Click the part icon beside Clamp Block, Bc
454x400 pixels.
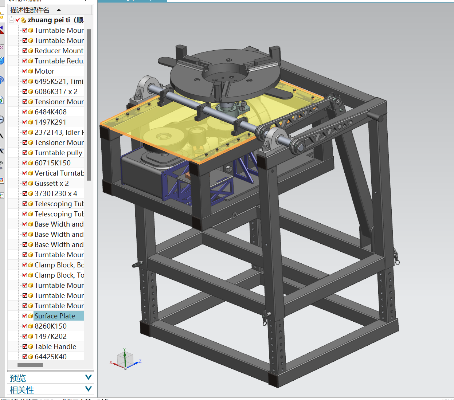[31, 265]
